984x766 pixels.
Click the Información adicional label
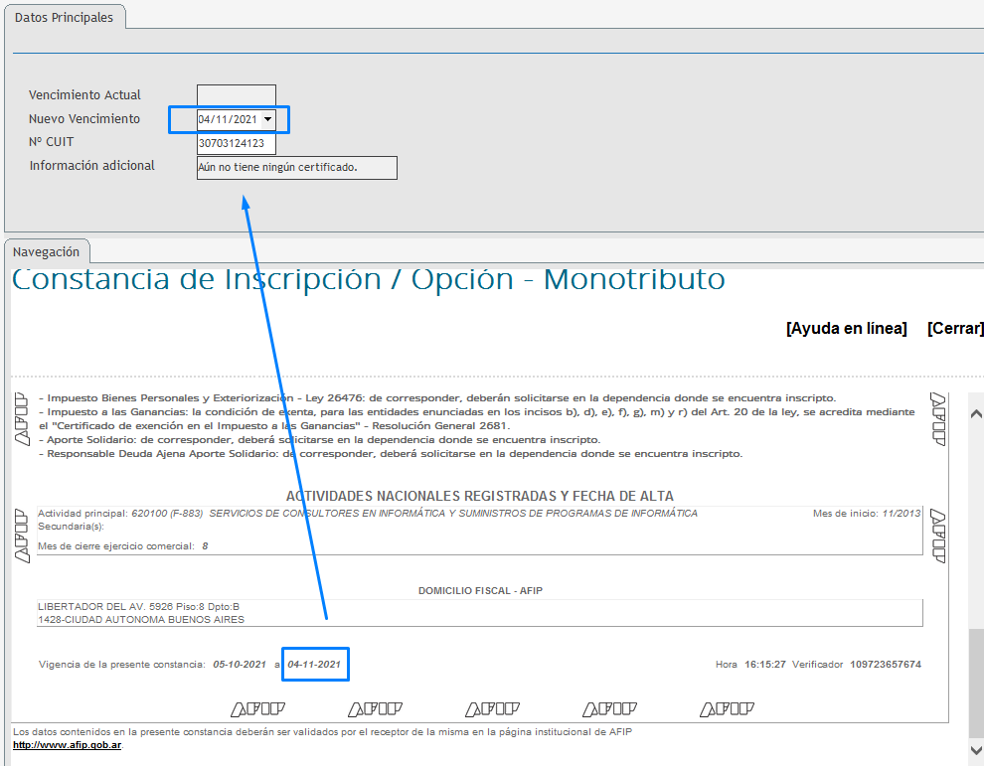(92, 166)
